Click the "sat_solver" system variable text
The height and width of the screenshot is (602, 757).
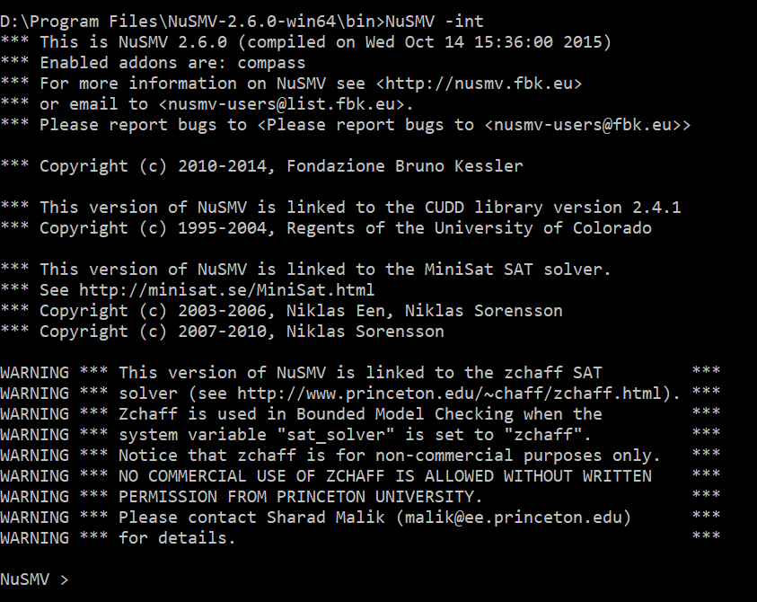point(336,435)
